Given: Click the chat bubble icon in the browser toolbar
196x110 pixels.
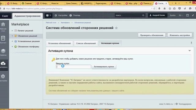Looking at the screenshot, I should 190,9.
